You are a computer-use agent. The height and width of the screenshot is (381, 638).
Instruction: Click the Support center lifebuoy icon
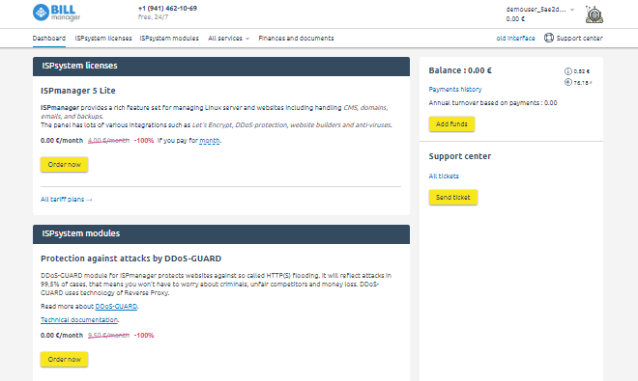tap(549, 38)
